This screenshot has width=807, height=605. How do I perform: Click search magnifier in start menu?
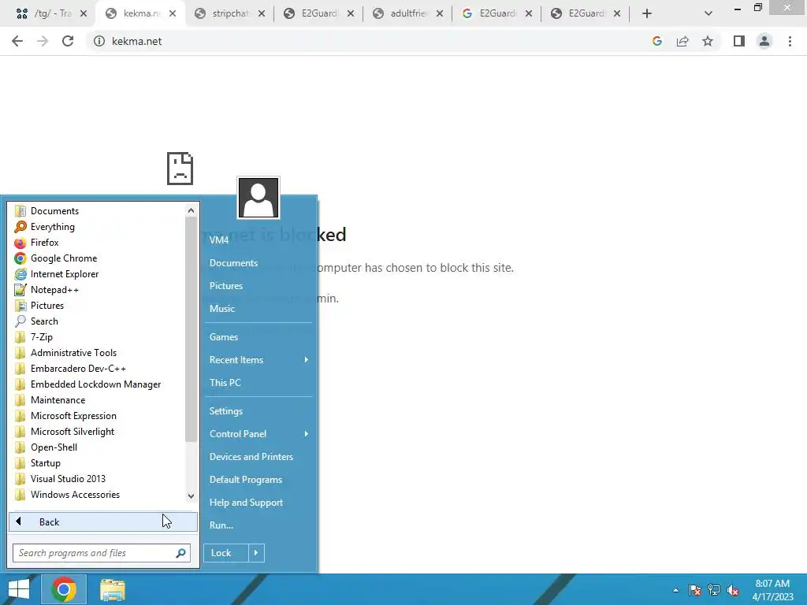tap(180, 553)
